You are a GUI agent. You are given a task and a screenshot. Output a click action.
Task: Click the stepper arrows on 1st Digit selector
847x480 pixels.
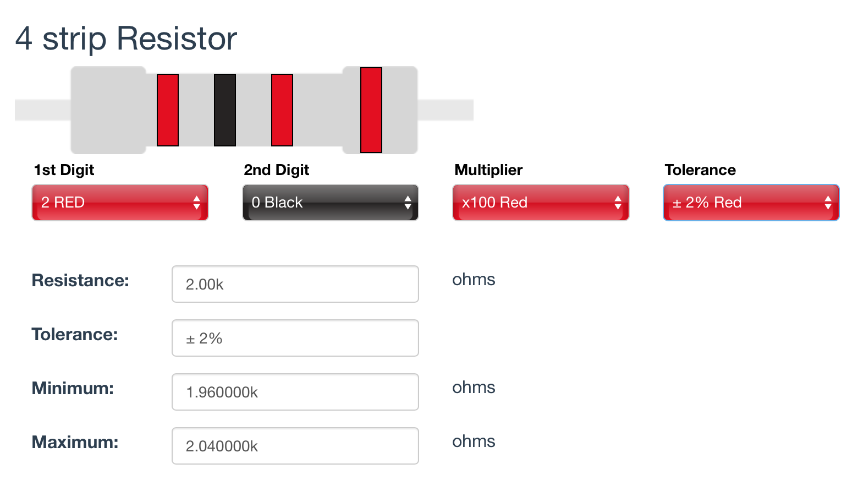(196, 203)
